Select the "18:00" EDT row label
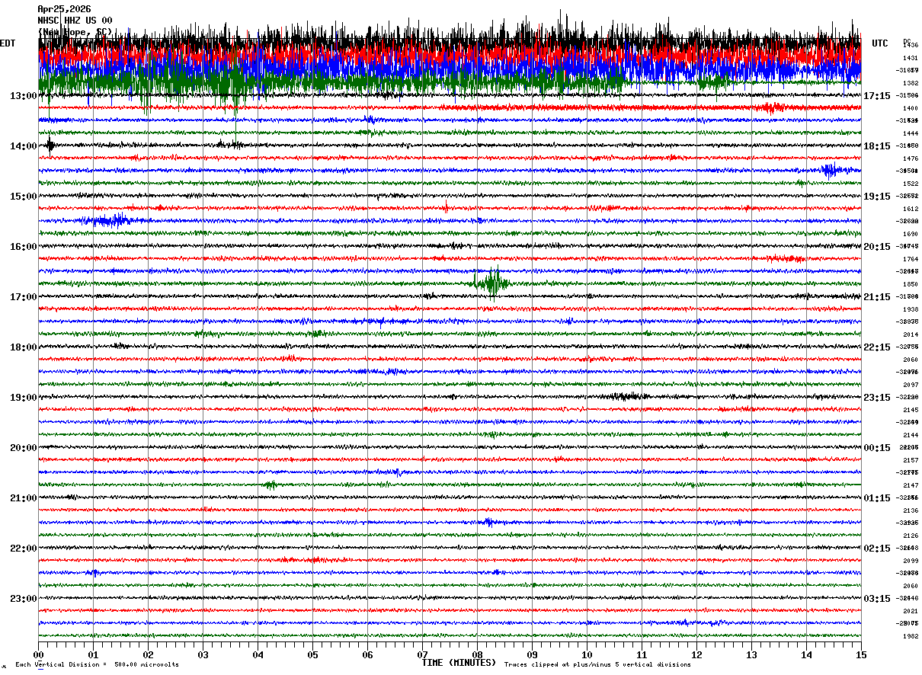This screenshot has height=675, width=922. point(24,347)
